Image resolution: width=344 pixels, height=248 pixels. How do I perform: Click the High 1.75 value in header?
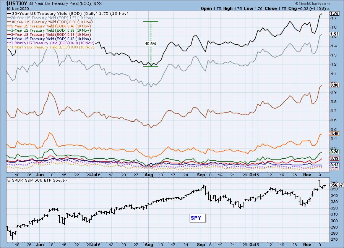232,8
